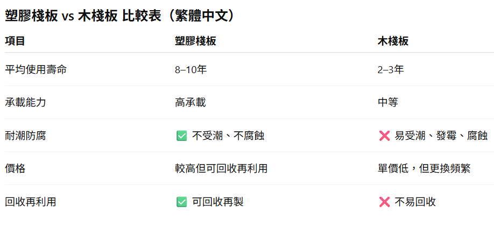Viewport: 494px width, 234px height.
Task: Click the red cross beside 不易回收
Action: (x=384, y=202)
